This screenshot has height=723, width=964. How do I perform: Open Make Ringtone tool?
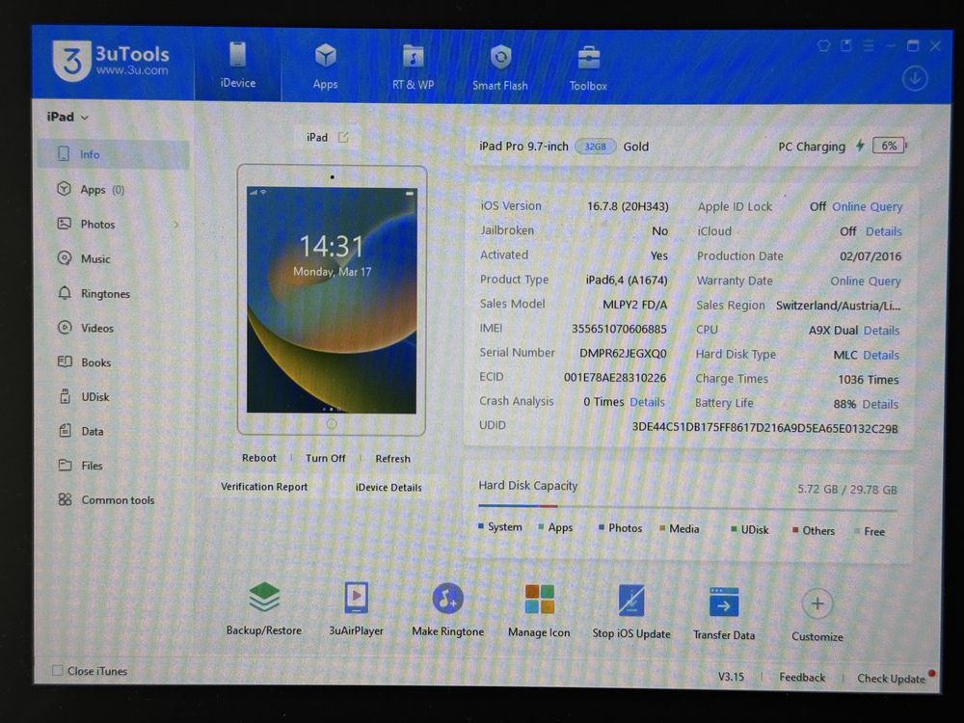(447, 609)
